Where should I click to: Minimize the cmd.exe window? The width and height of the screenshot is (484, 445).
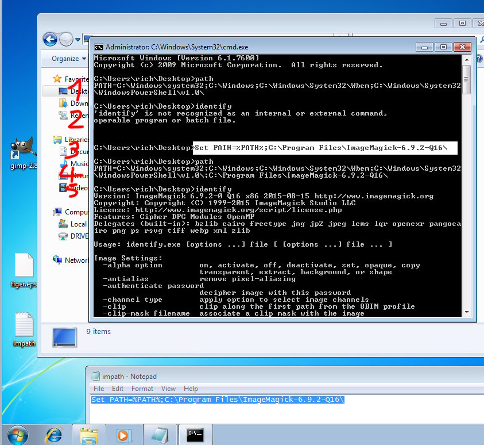click(x=424, y=47)
